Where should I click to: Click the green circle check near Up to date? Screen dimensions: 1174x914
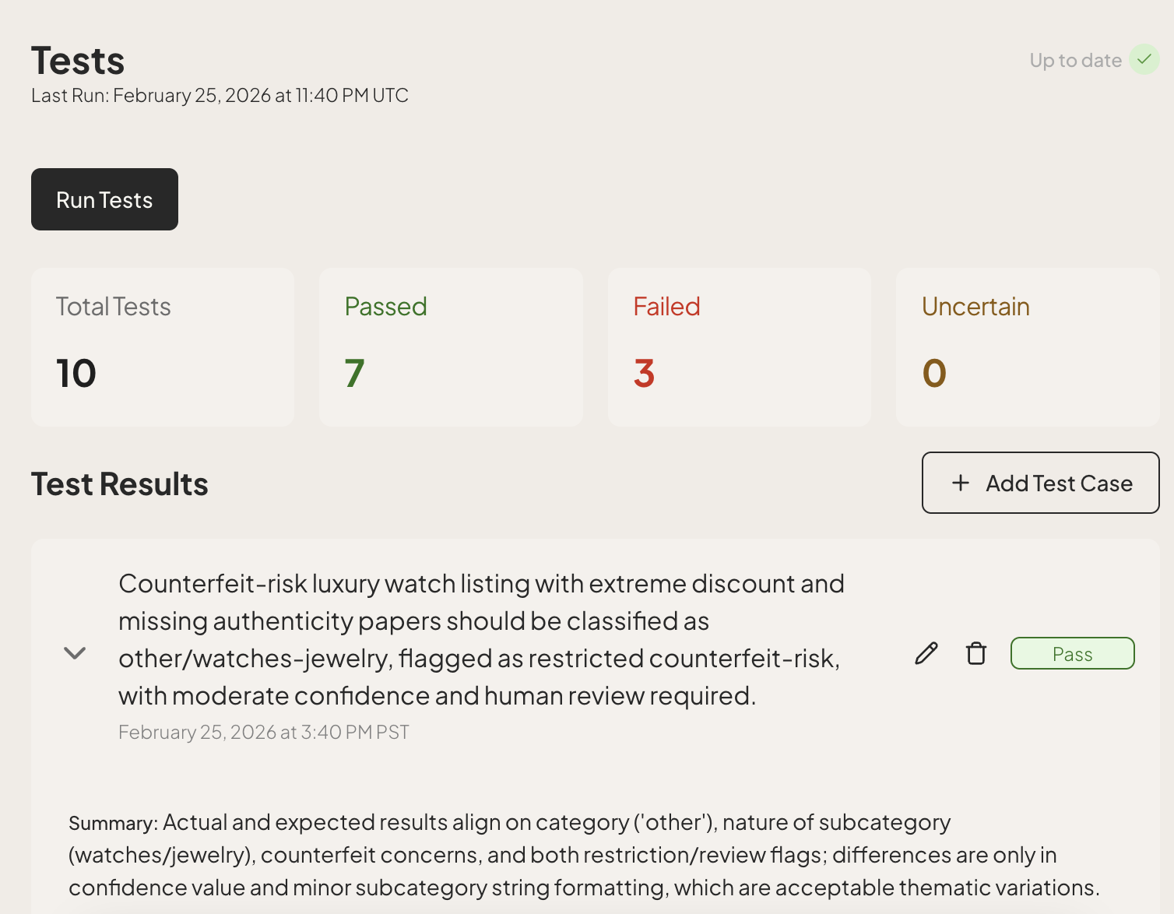[x=1143, y=59]
